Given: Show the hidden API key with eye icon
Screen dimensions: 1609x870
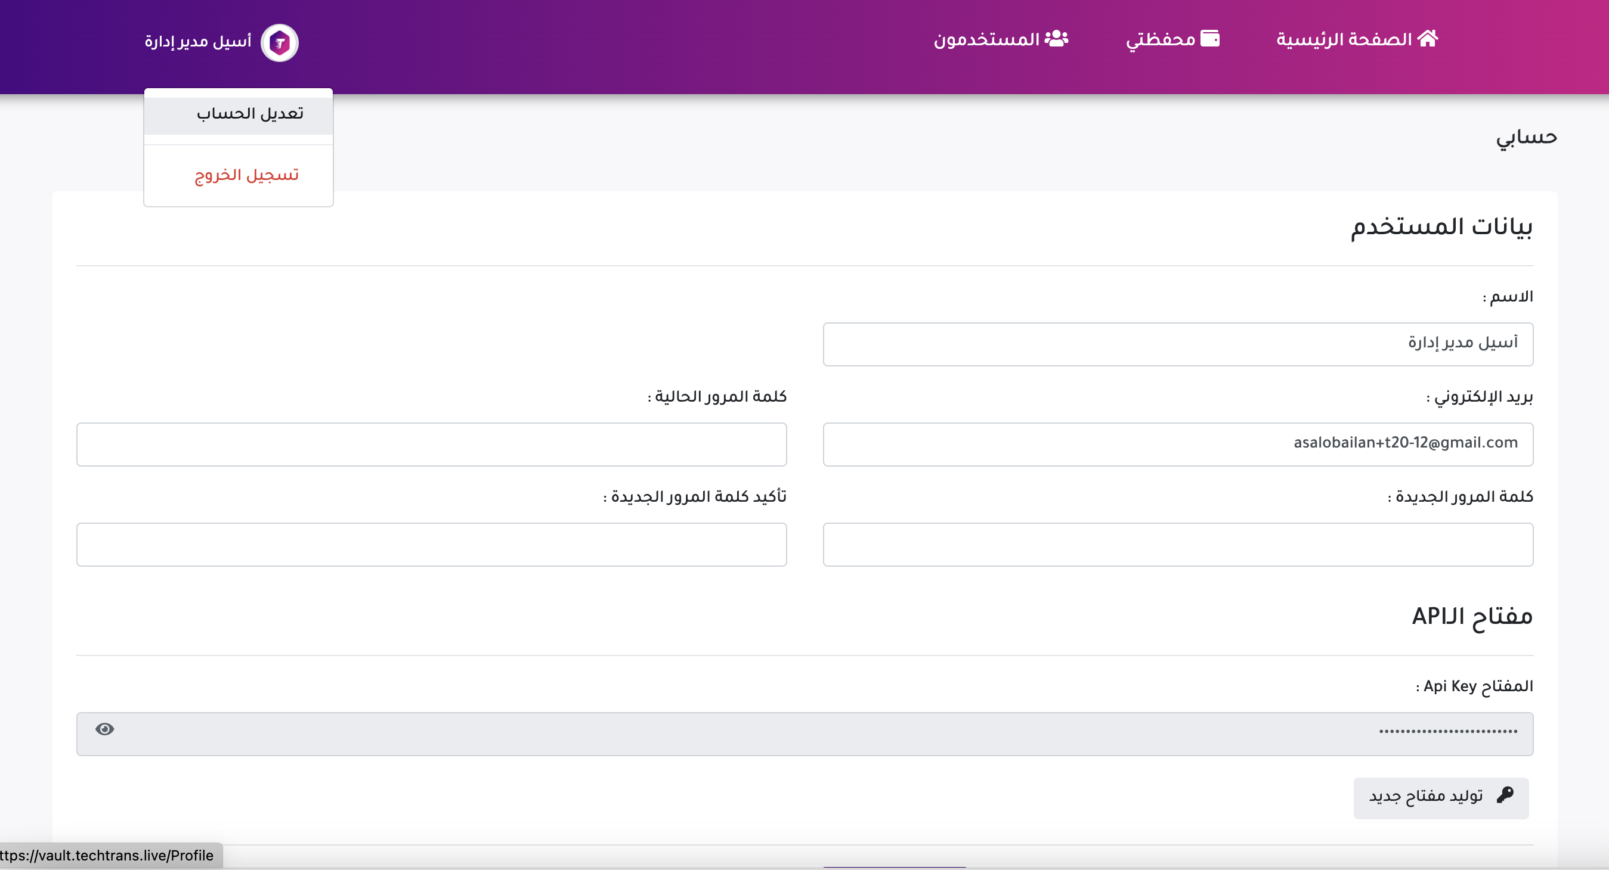Looking at the screenshot, I should [104, 729].
